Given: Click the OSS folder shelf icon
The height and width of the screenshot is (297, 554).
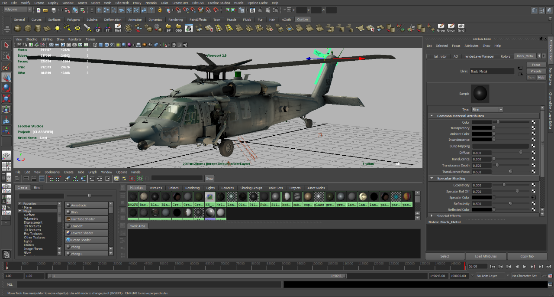Looking at the screenshot, I should pos(179,28).
